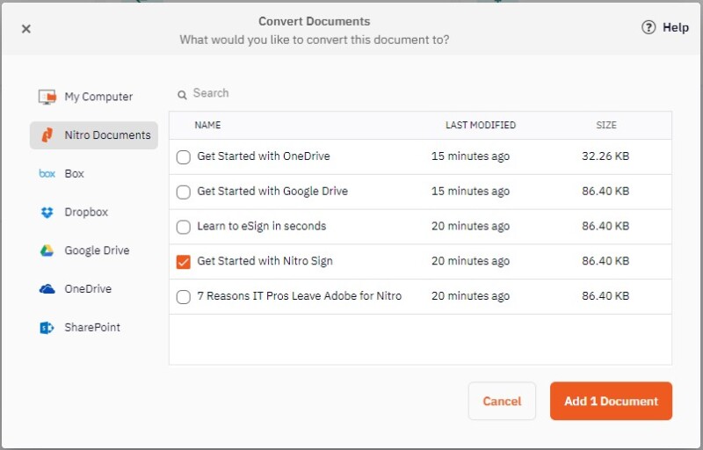Sort by the LAST MODIFIED column header

point(480,126)
